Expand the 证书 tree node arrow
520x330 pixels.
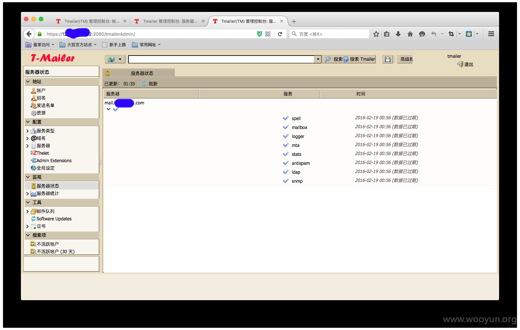click(27, 226)
